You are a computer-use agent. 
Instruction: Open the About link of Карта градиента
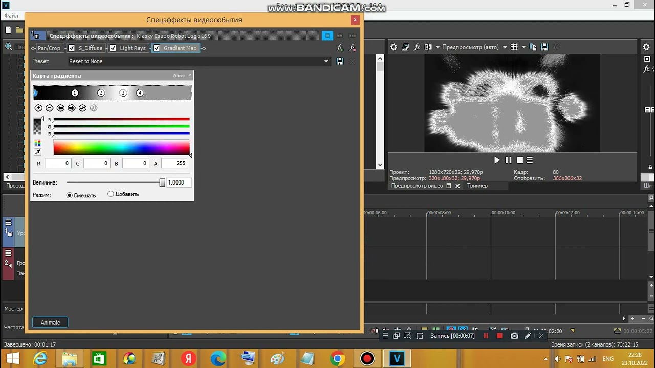[179, 76]
